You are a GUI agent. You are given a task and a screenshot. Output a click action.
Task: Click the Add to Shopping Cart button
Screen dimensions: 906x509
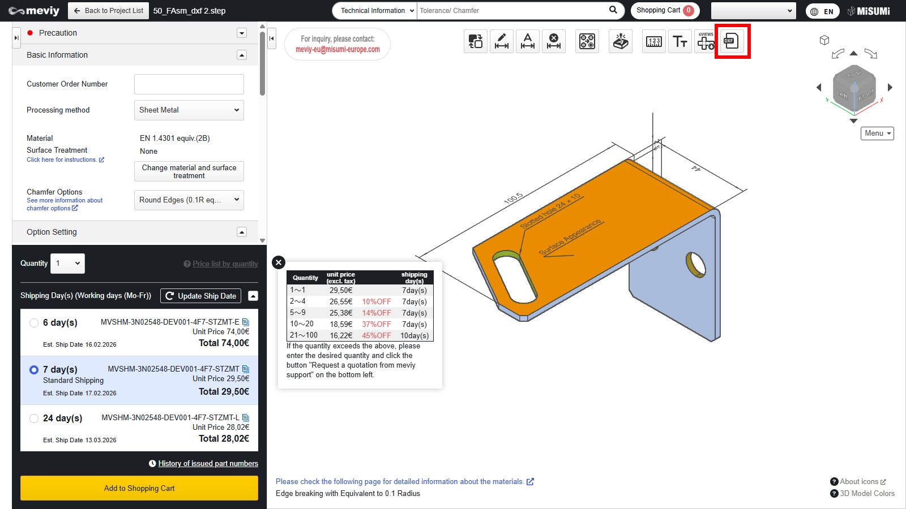pyautogui.click(x=139, y=488)
